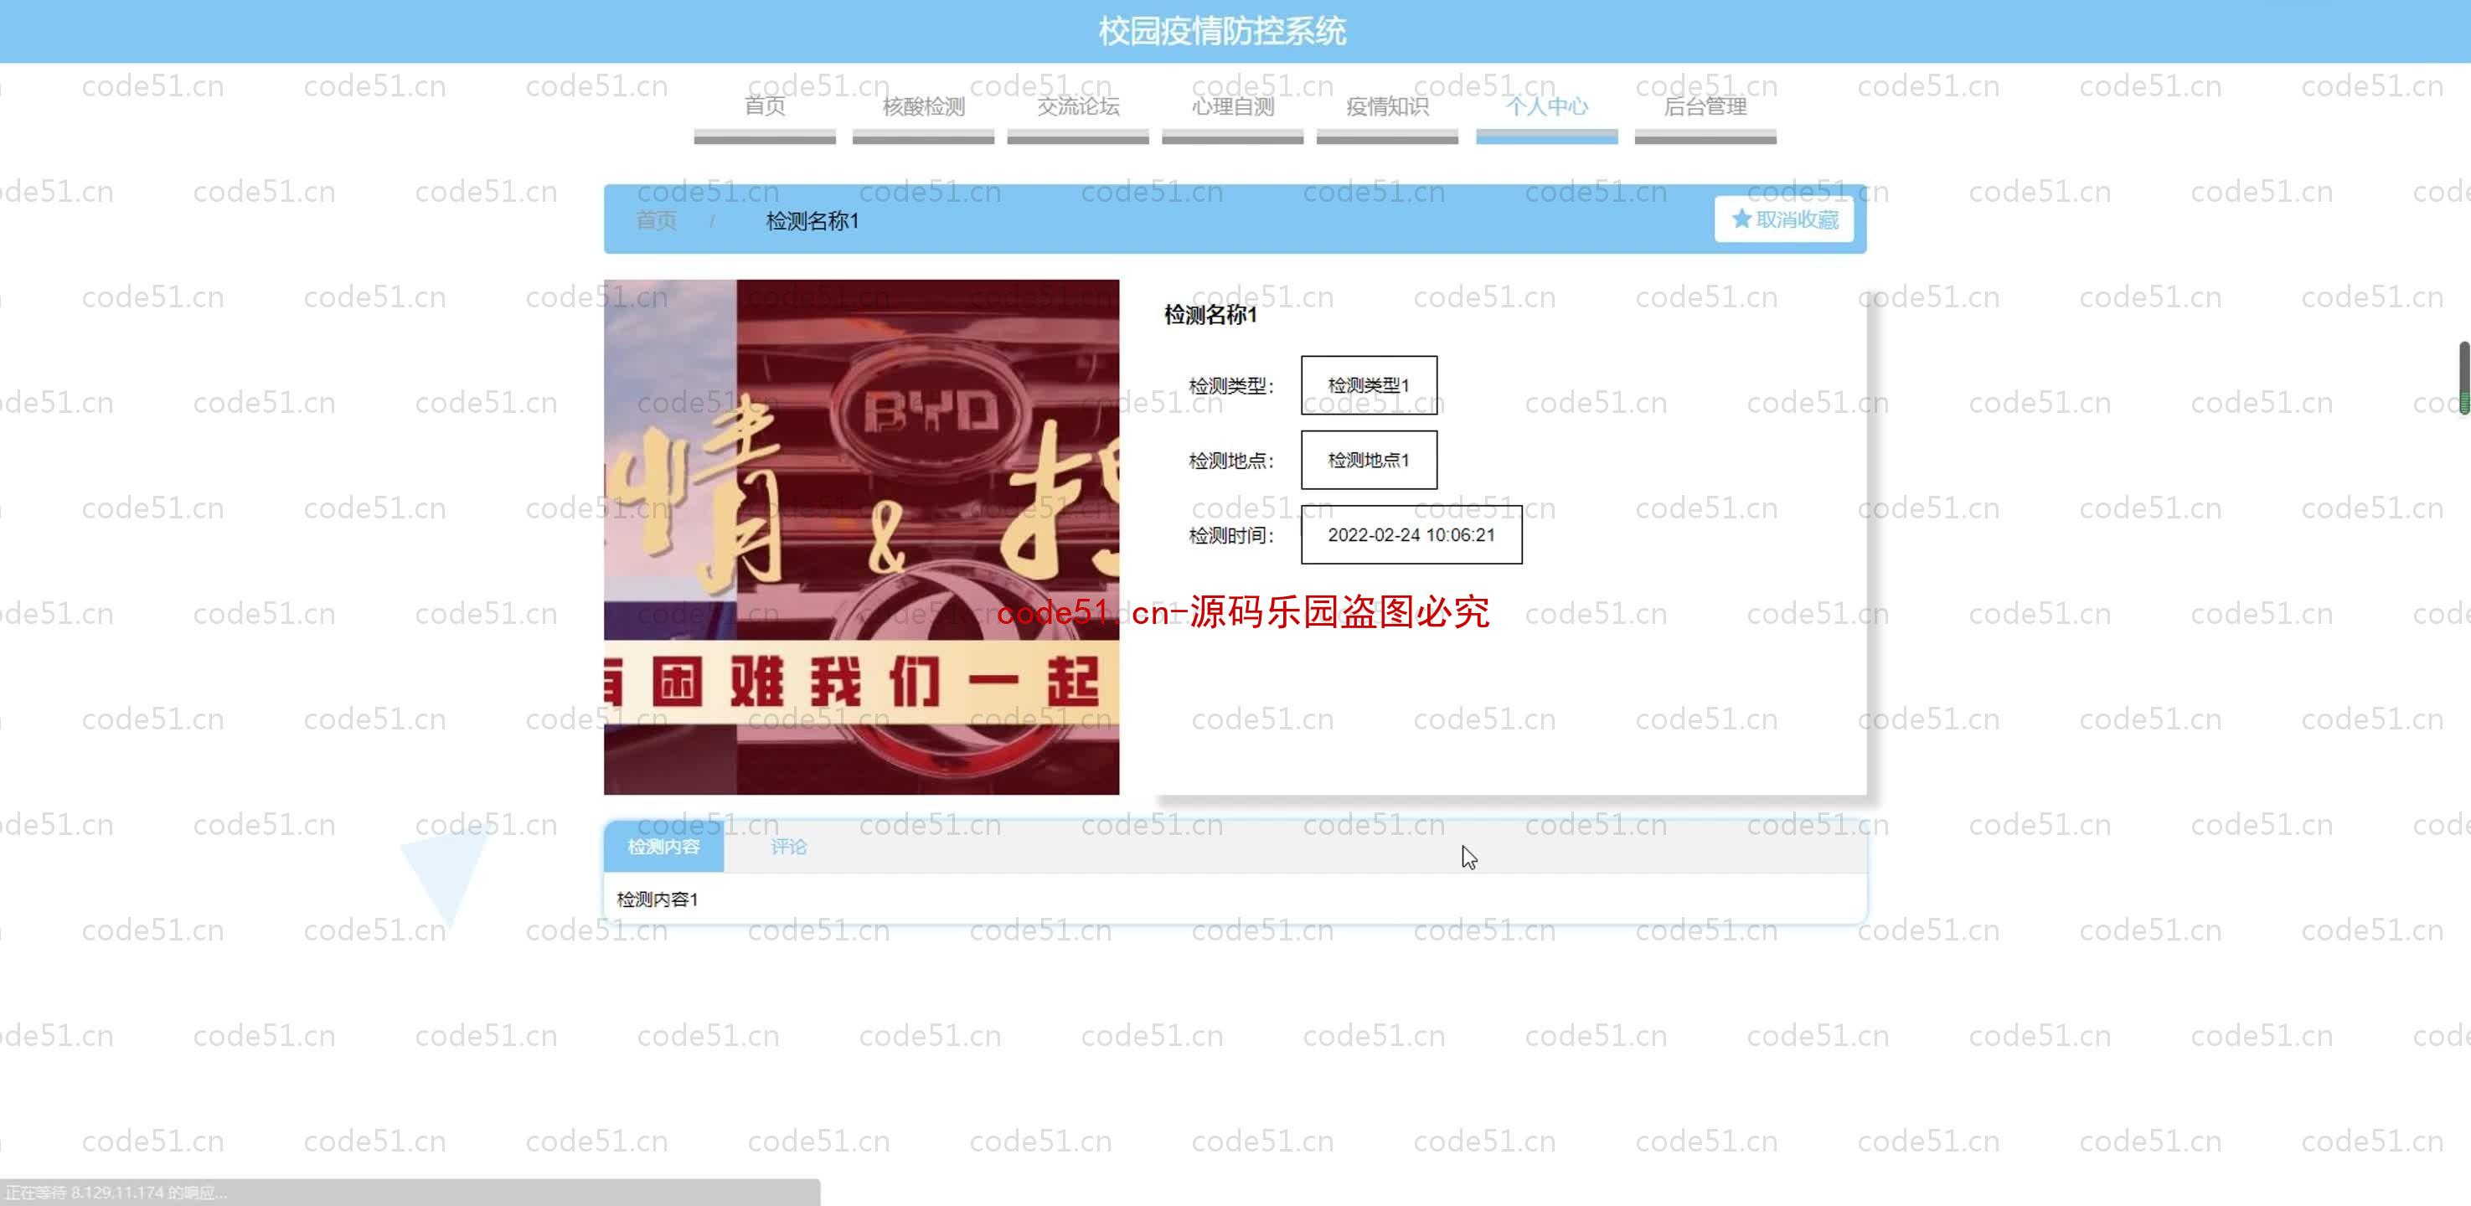The width and height of the screenshot is (2471, 1206).
Task: Click the 检测内容1 body text
Action: tap(657, 900)
